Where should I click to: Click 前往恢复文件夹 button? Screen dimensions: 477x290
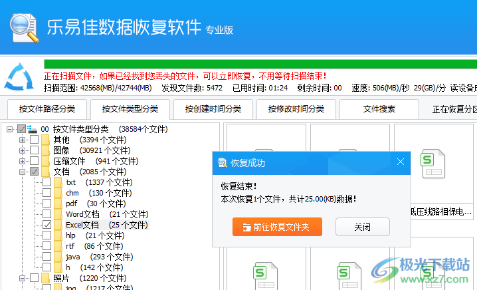pos(277,227)
